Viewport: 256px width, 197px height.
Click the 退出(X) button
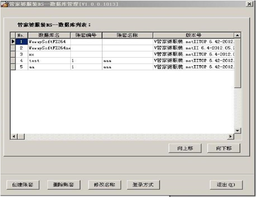point(226,185)
